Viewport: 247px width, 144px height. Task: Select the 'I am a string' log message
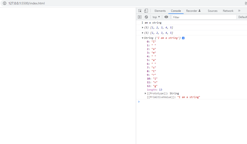[151, 23]
